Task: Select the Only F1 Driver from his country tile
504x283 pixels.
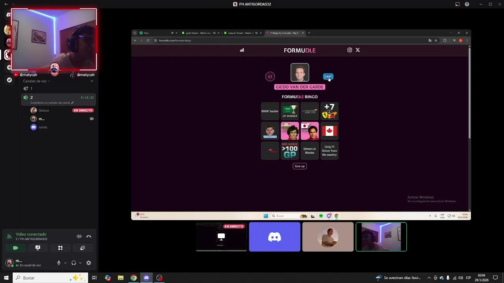Action: point(330,151)
